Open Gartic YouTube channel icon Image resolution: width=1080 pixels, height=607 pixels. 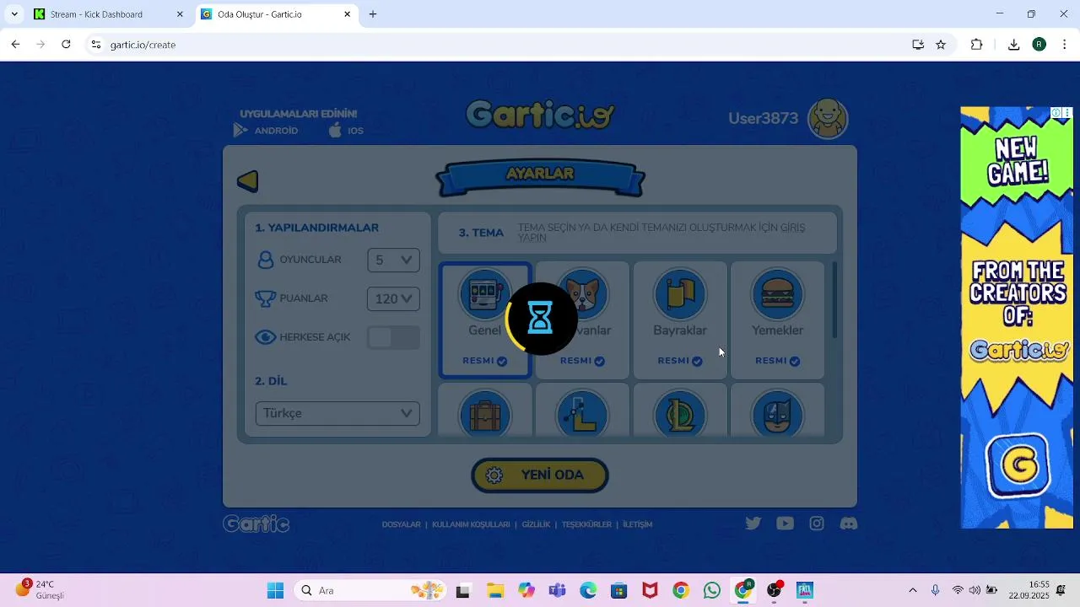coord(786,524)
